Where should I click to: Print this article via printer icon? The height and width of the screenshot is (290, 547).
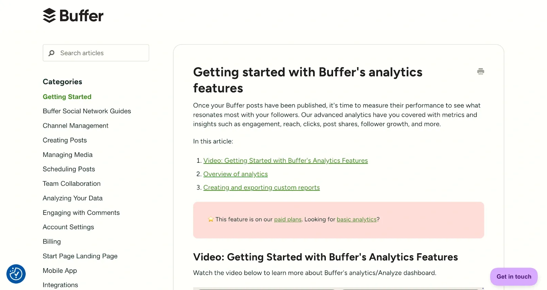(x=480, y=71)
